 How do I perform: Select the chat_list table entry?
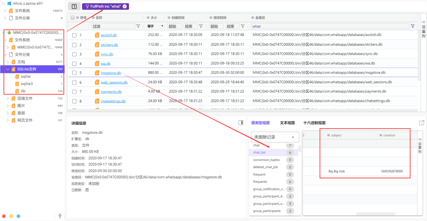point(274,152)
